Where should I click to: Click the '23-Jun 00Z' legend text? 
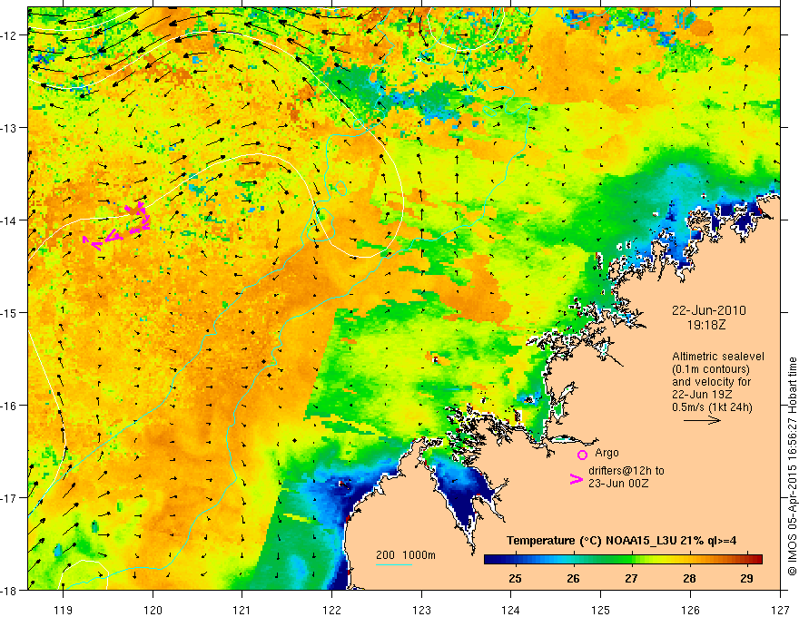coord(618,484)
